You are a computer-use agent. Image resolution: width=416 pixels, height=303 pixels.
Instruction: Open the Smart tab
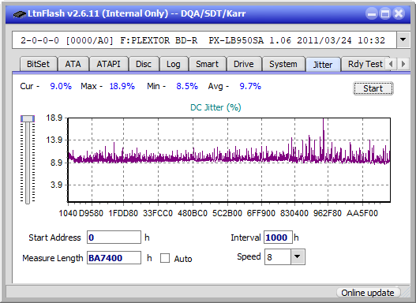pos(207,64)
